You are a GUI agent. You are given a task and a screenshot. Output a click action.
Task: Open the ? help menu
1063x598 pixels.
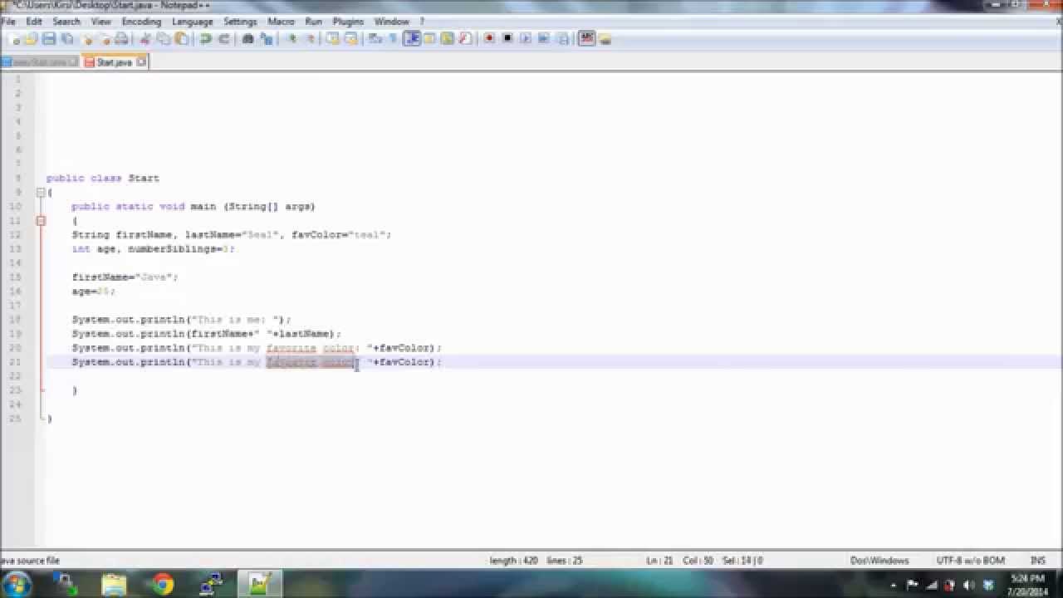point(422,22)
